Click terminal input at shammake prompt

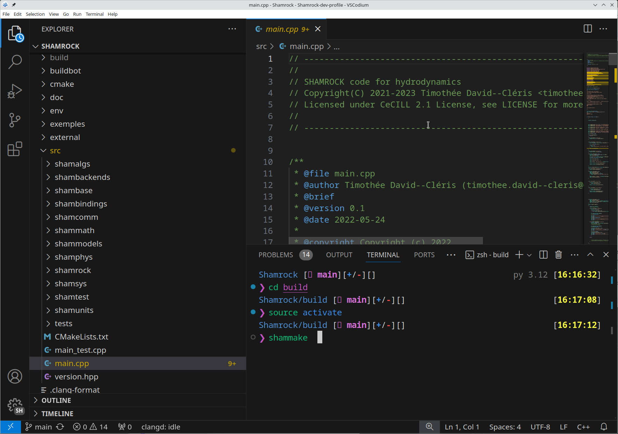tap(319, 337)
